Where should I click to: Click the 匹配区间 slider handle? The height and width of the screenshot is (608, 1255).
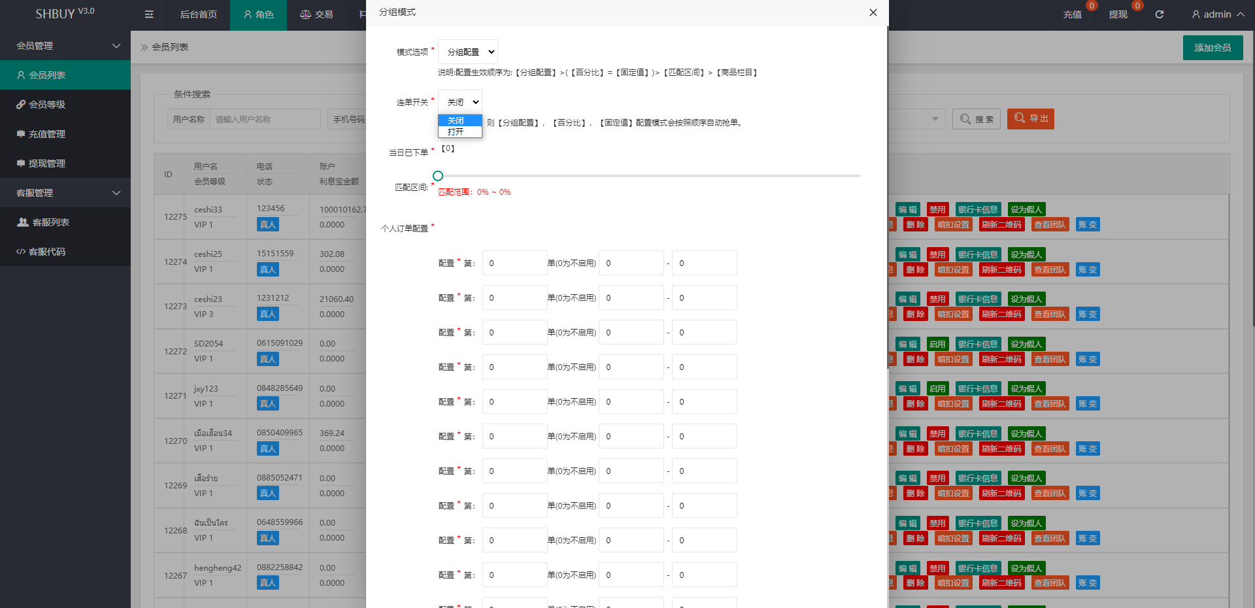[x=438, y=176]
